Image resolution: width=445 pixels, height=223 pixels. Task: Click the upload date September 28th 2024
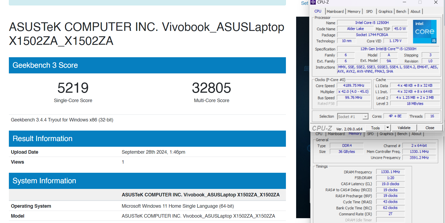click(153, 152)
